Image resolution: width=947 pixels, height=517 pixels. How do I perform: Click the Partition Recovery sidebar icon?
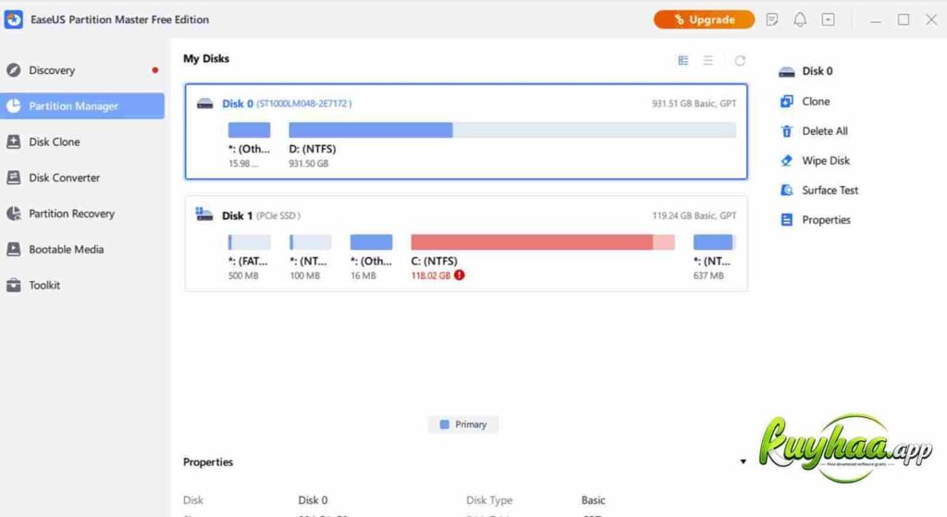click(x=13, y=214)
